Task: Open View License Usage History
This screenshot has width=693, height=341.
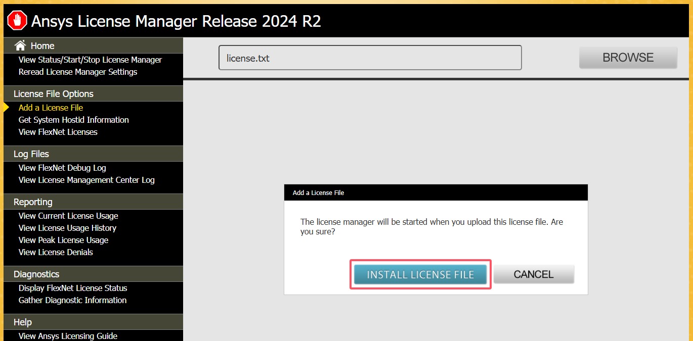Action: (67, 228)
